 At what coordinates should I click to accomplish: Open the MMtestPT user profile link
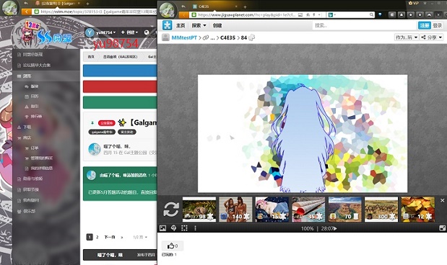click(x=184, y=37)
